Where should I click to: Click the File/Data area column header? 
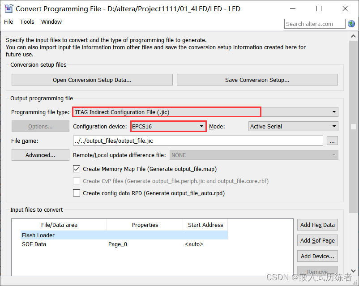59,225
